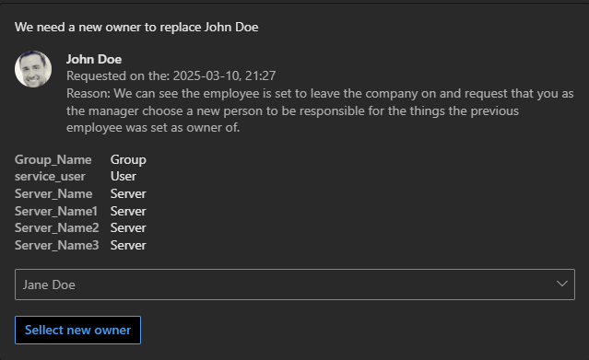
Task: Click the Sellect new owner button
Action: 77,330
